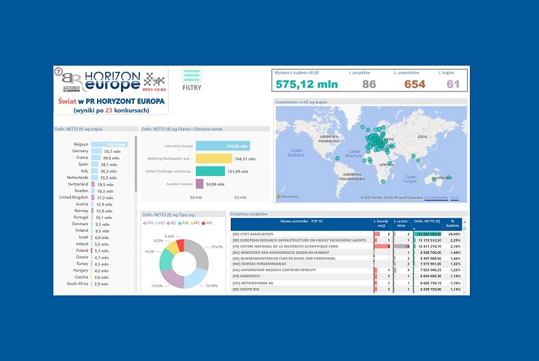This screenshot has width=539, height=361.
Task: Click the question mark help icon
Action: (58, 71)
